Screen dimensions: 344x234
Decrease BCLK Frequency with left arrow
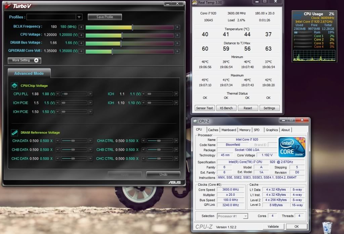pyautogui.click(x=81, y=27)
